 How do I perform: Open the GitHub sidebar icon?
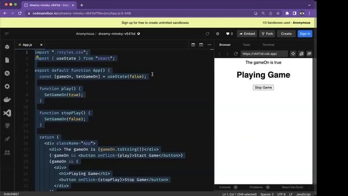pyautogui.click(x=7, y=126)
